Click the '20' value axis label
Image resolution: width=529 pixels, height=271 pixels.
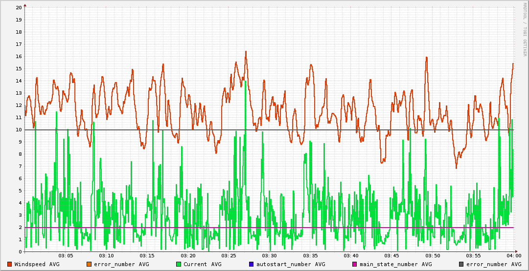19,7
